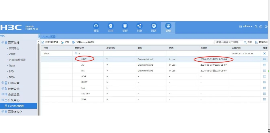Click the save configuration disk icon
The image size is (270, 133).
pos(241,26)
